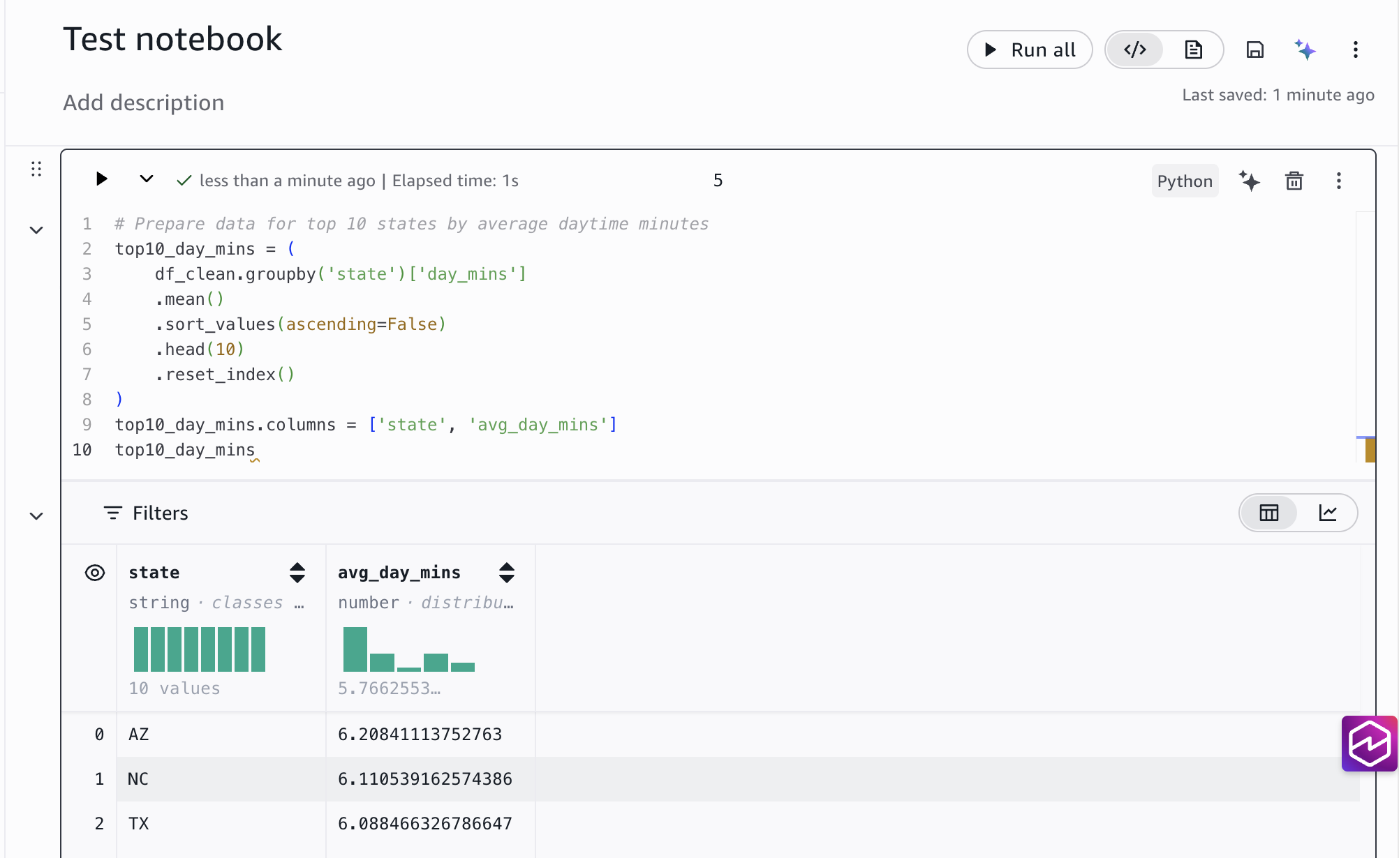This screenshot has width=1399, height=858.
Task: Run the cell with the play icon
Action: tap(101, 179)
